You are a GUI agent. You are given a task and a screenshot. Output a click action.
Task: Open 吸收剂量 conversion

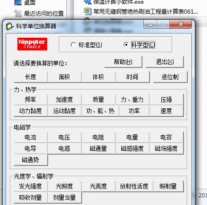pos(31,197)
